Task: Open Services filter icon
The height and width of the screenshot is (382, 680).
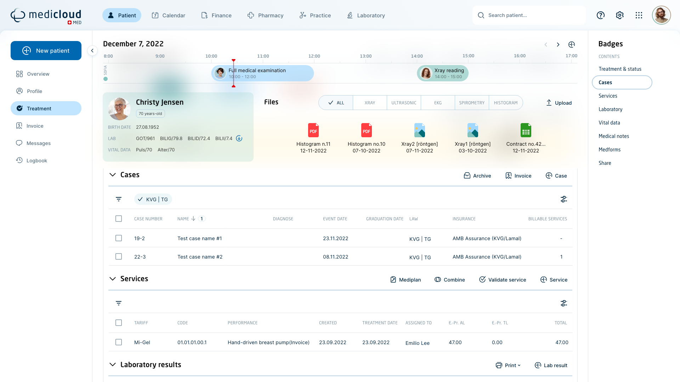Action: click(x=119, y=303)
